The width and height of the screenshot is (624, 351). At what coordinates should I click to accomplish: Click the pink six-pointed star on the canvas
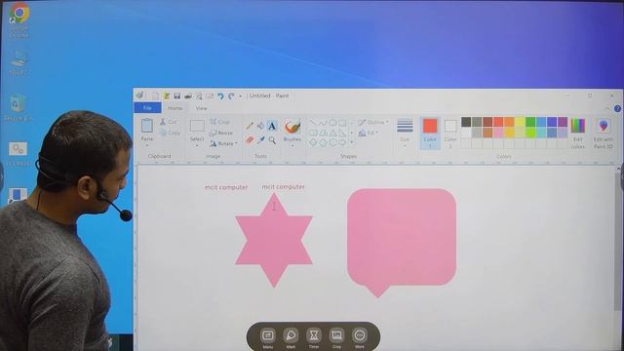pos(274,241)
